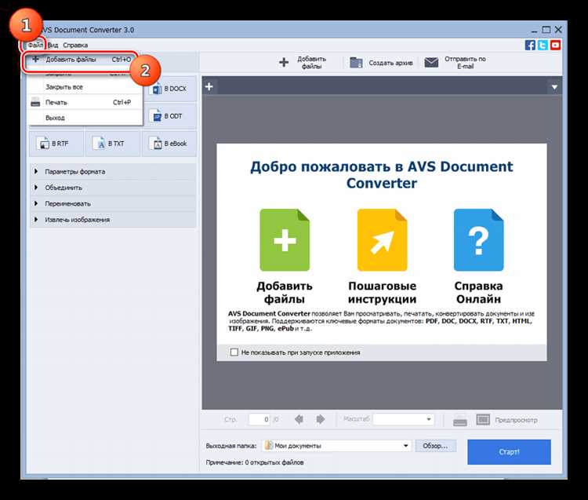The image size is (588, 500).
Task: Open the YouTube icon link
Action: pyautogui.click(x=555, y=45)
